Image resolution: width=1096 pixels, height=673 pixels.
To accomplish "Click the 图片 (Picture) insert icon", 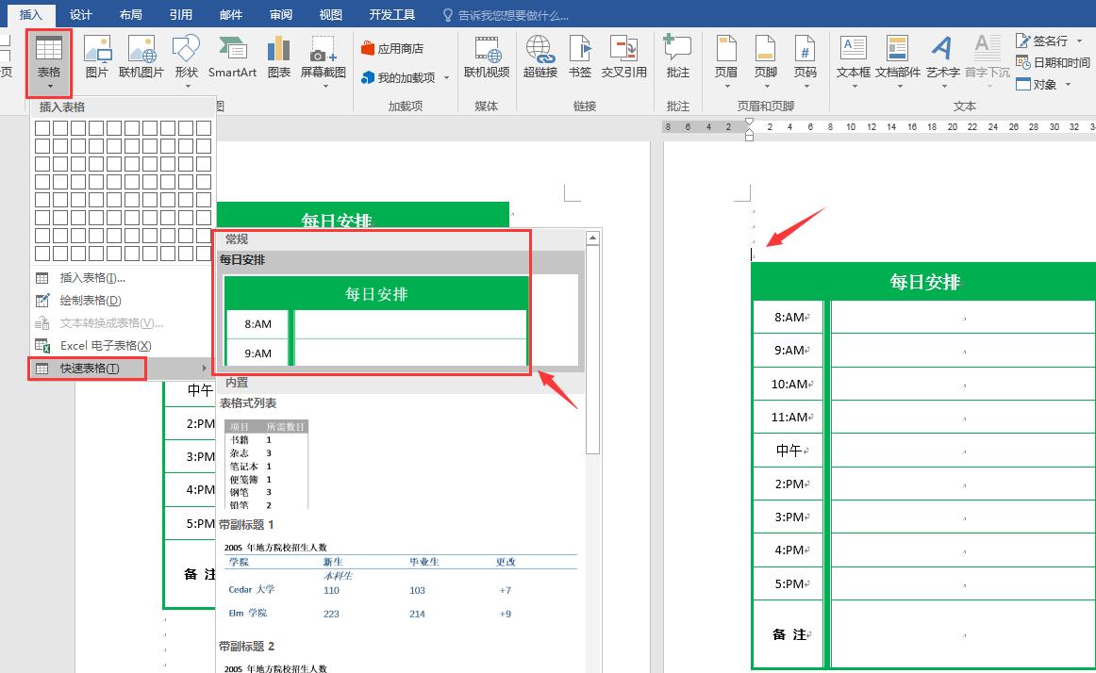I will tap(97, 57).
